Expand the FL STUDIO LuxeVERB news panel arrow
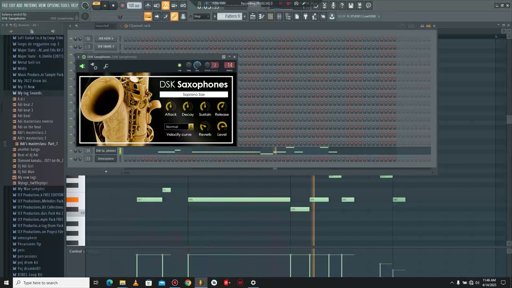Viewport: 512px width, 288px height. (379, 16)
